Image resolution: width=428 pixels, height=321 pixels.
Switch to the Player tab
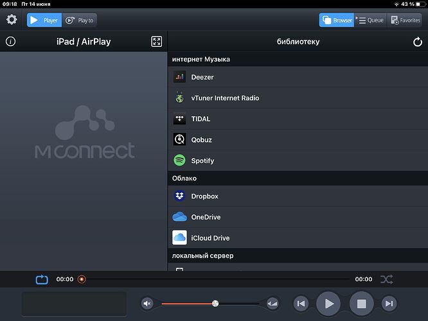[44, 20]
